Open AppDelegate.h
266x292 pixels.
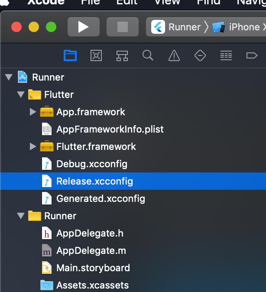point(90,234)
